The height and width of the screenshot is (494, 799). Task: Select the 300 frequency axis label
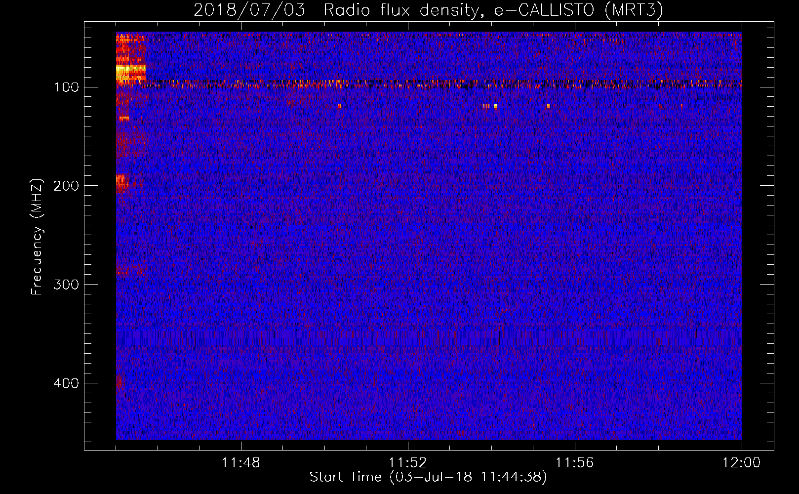coord(66,285)
